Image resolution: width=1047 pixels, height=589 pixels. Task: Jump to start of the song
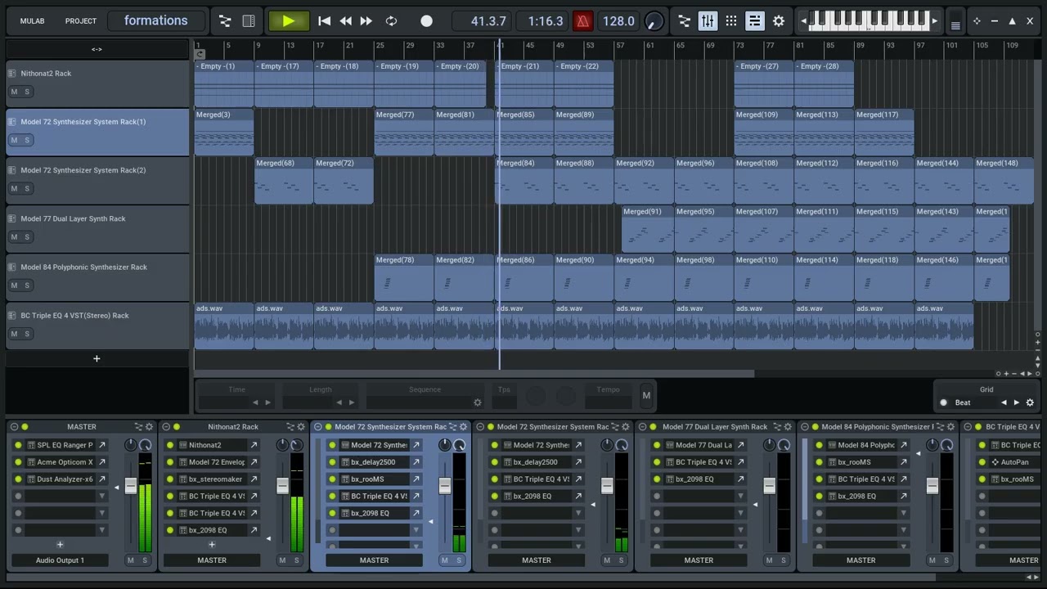coord(324,21)
